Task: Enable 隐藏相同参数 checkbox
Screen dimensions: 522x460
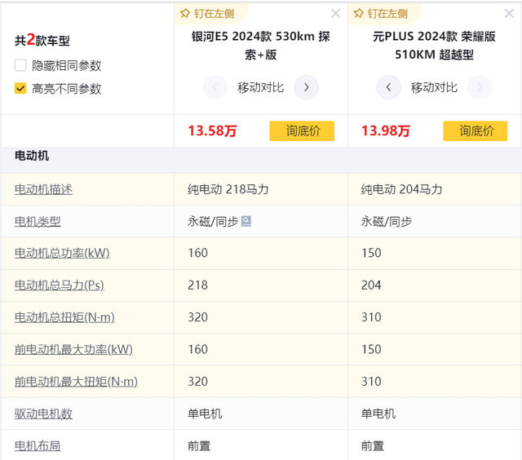Action: (x=20, y=65)
